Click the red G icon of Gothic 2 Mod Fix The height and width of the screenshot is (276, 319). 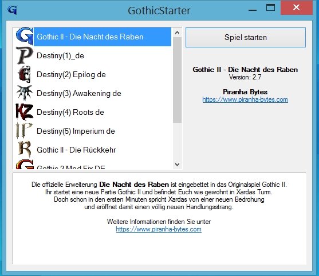[25, 165]
